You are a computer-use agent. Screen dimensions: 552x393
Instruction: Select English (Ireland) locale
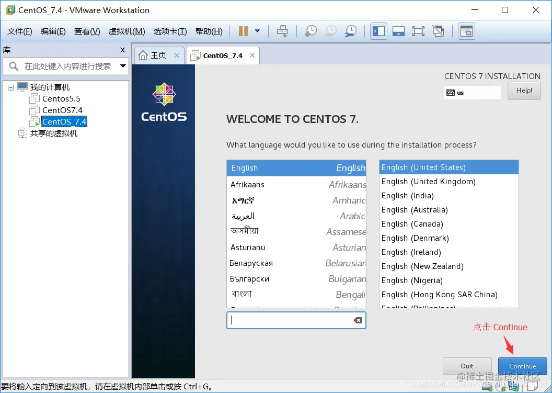tap(448, 252)
